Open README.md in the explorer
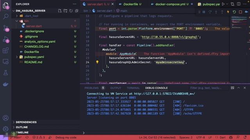The height and width of the screenshot is (140, 250). click(33, 62)
